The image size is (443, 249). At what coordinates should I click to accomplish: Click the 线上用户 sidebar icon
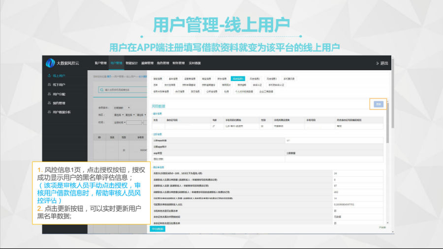coord(49,76)
